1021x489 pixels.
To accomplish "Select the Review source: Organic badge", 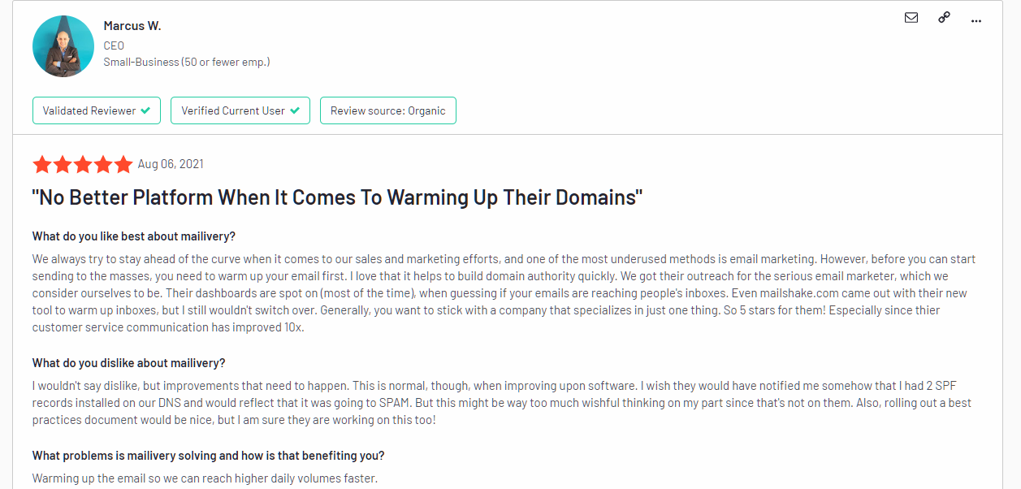I will click(x=387, y=110).
